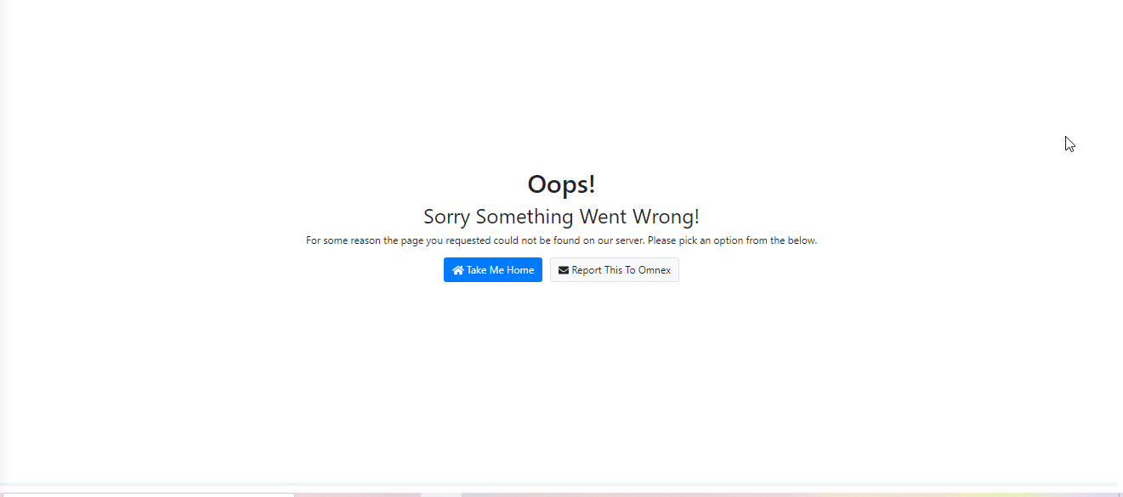Select the house icon in Take Me Home
This screenshot has height=497, width=1123.
coord(458,270)
